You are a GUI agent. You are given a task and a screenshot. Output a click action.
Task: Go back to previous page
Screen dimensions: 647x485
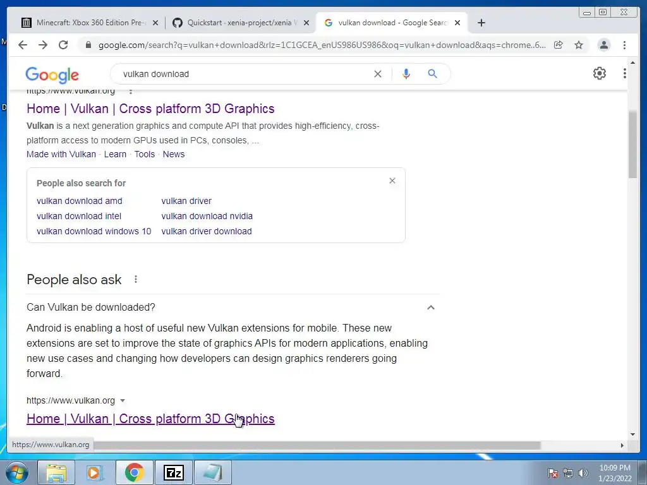point(23,45)
